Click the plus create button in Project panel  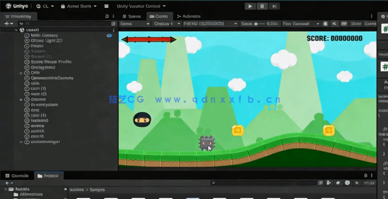coord(9,183)
